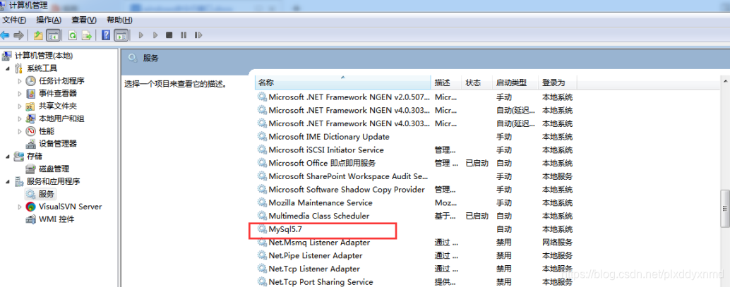
Task: Click the services list vertical scrollbar thumb
Action: click(725, 207)
